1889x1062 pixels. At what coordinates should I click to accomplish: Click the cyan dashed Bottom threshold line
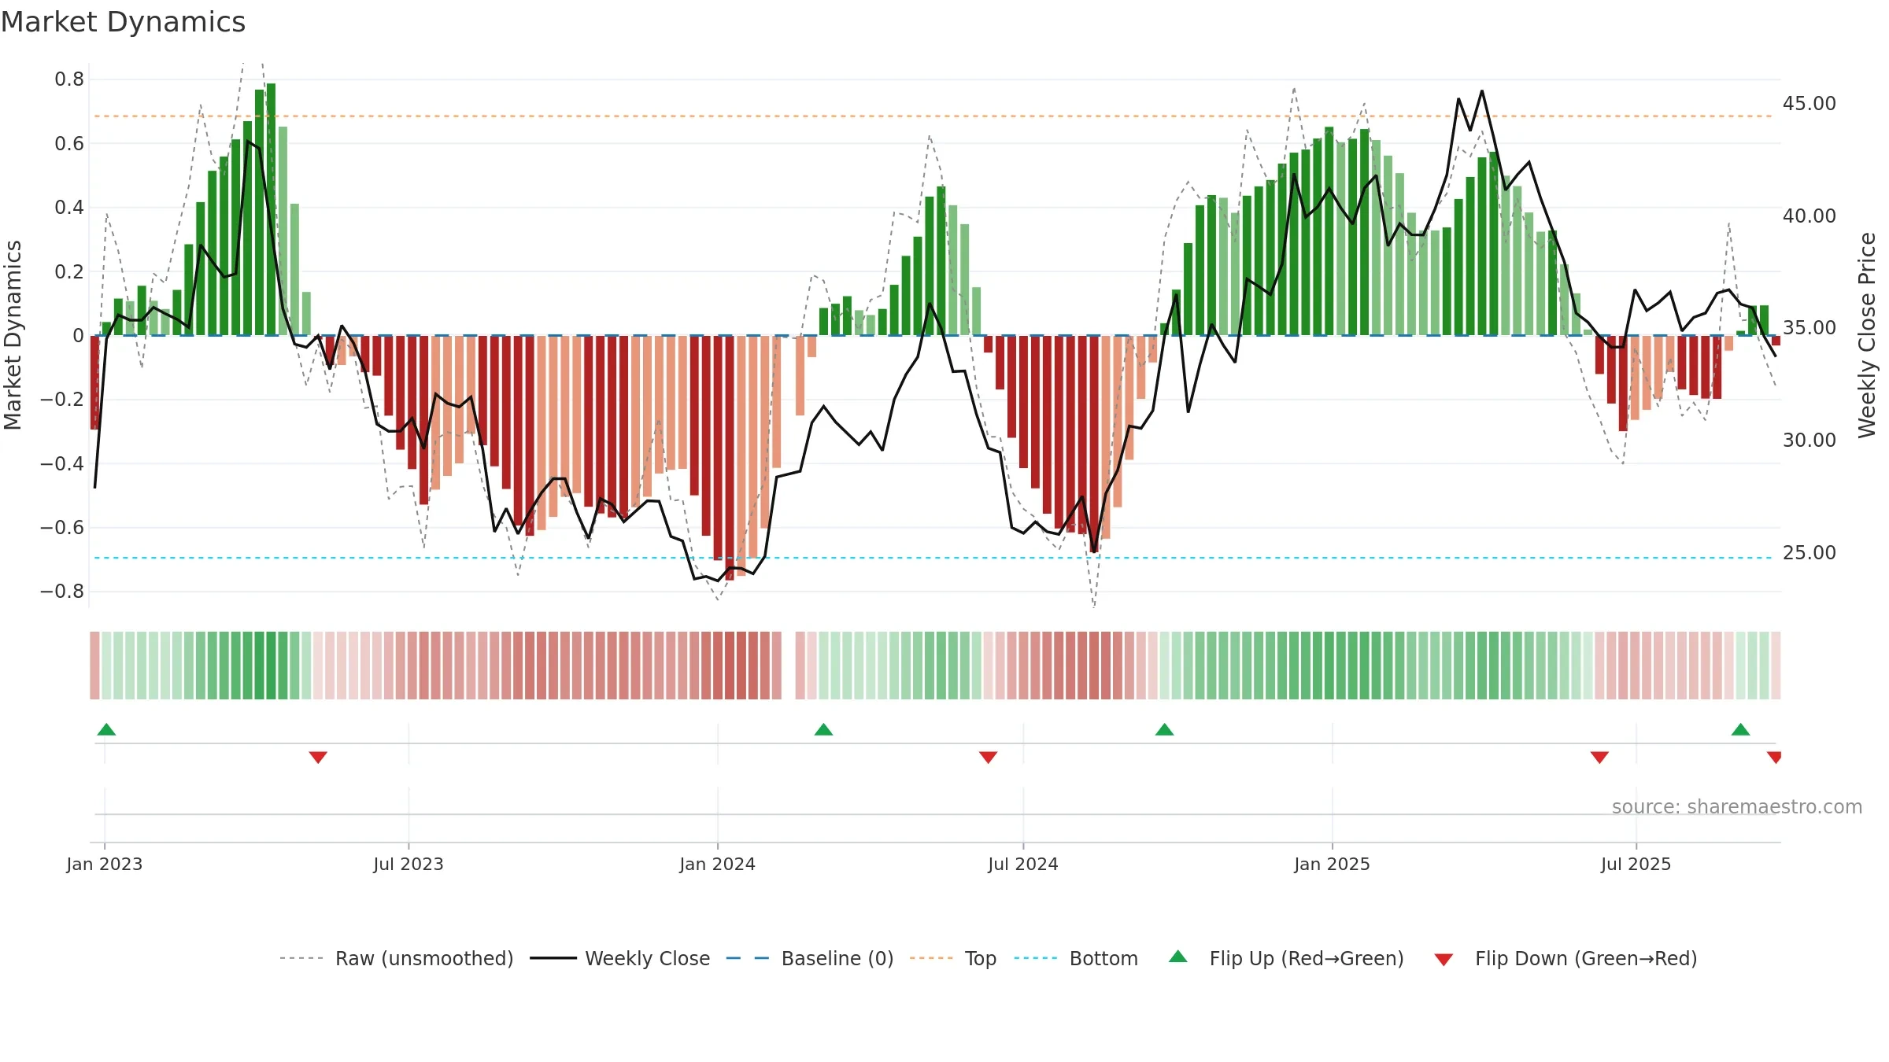933,558
